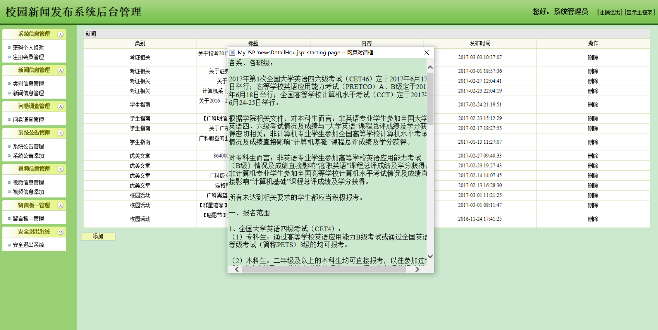658x330 pixels.
Task: Click the dialog scroll left arrow
Action: point(237,269)
